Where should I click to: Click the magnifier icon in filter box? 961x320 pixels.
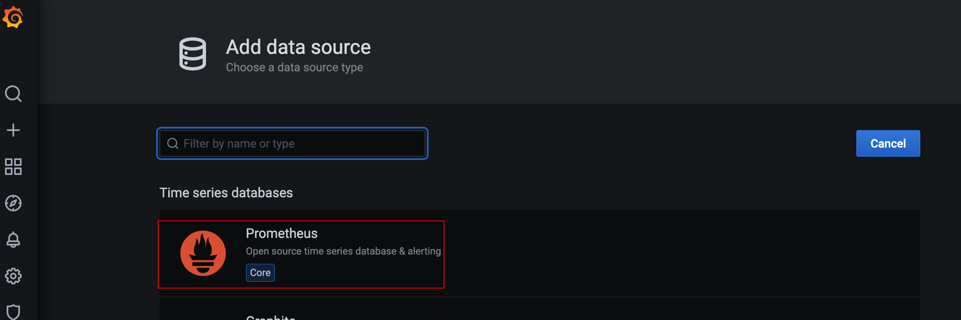point(173,143)
